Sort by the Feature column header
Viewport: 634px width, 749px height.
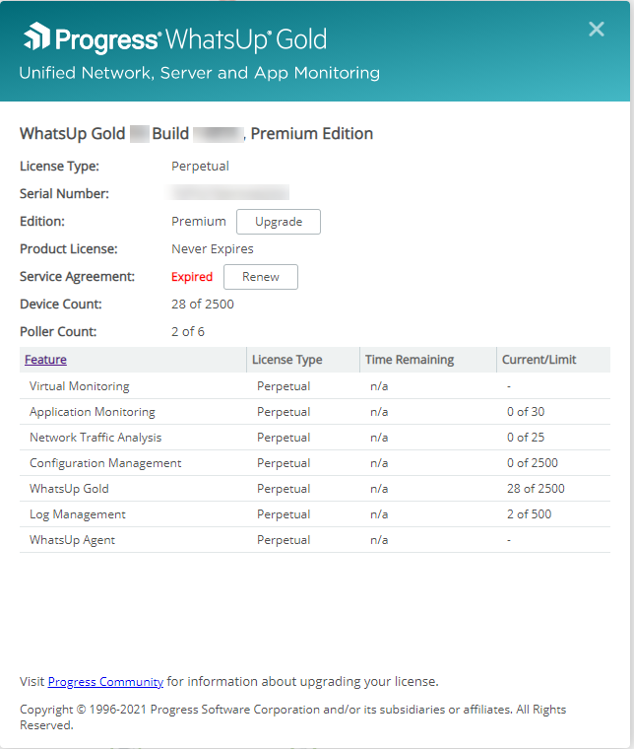tap(45, 359)
